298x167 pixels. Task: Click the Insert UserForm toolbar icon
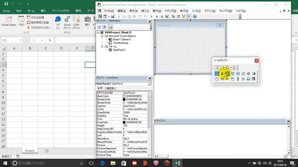coord(105,17)
